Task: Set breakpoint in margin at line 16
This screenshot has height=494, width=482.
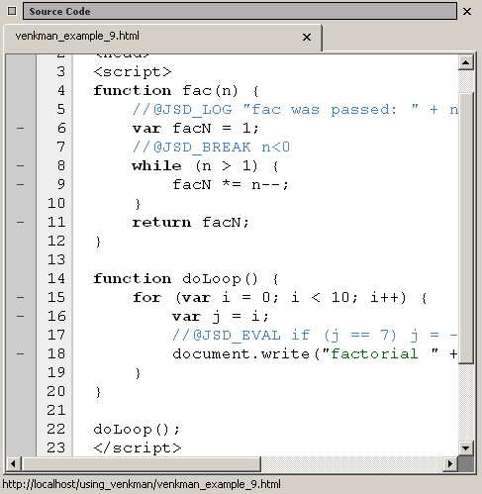Action: click(x=21, y=316)
